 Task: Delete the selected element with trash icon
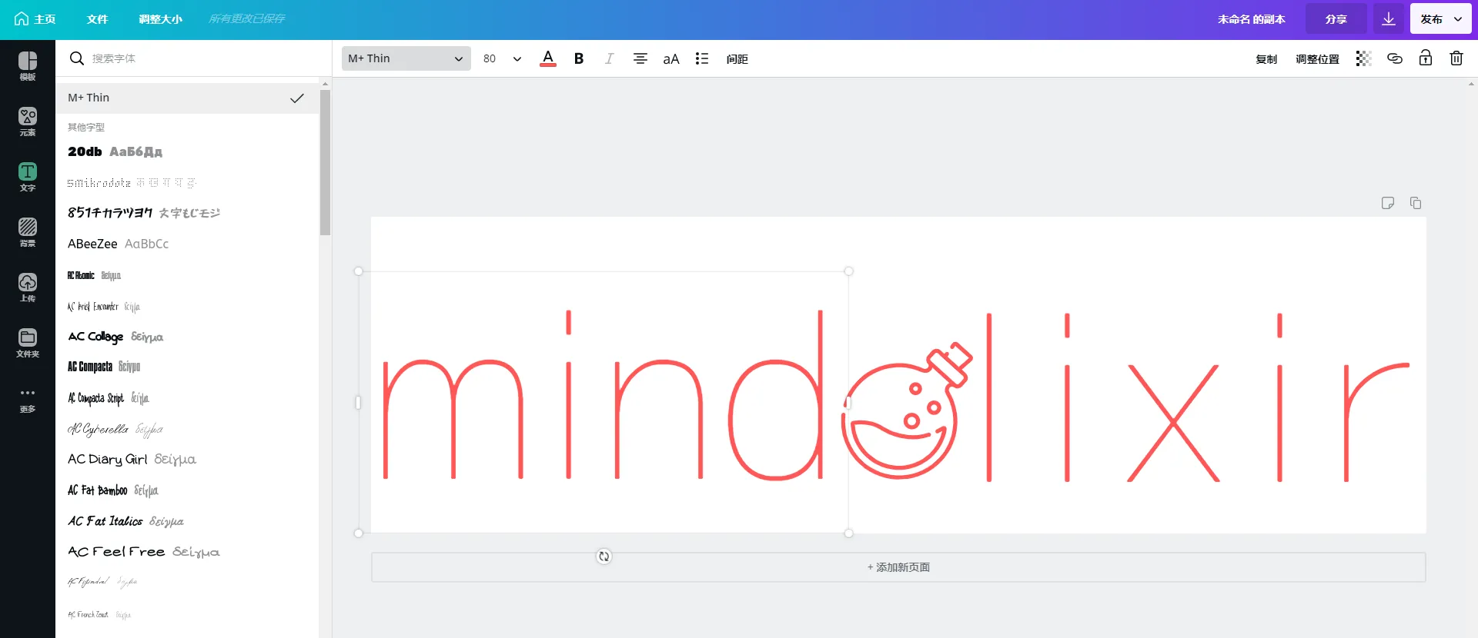click(x=1456, y=58)
